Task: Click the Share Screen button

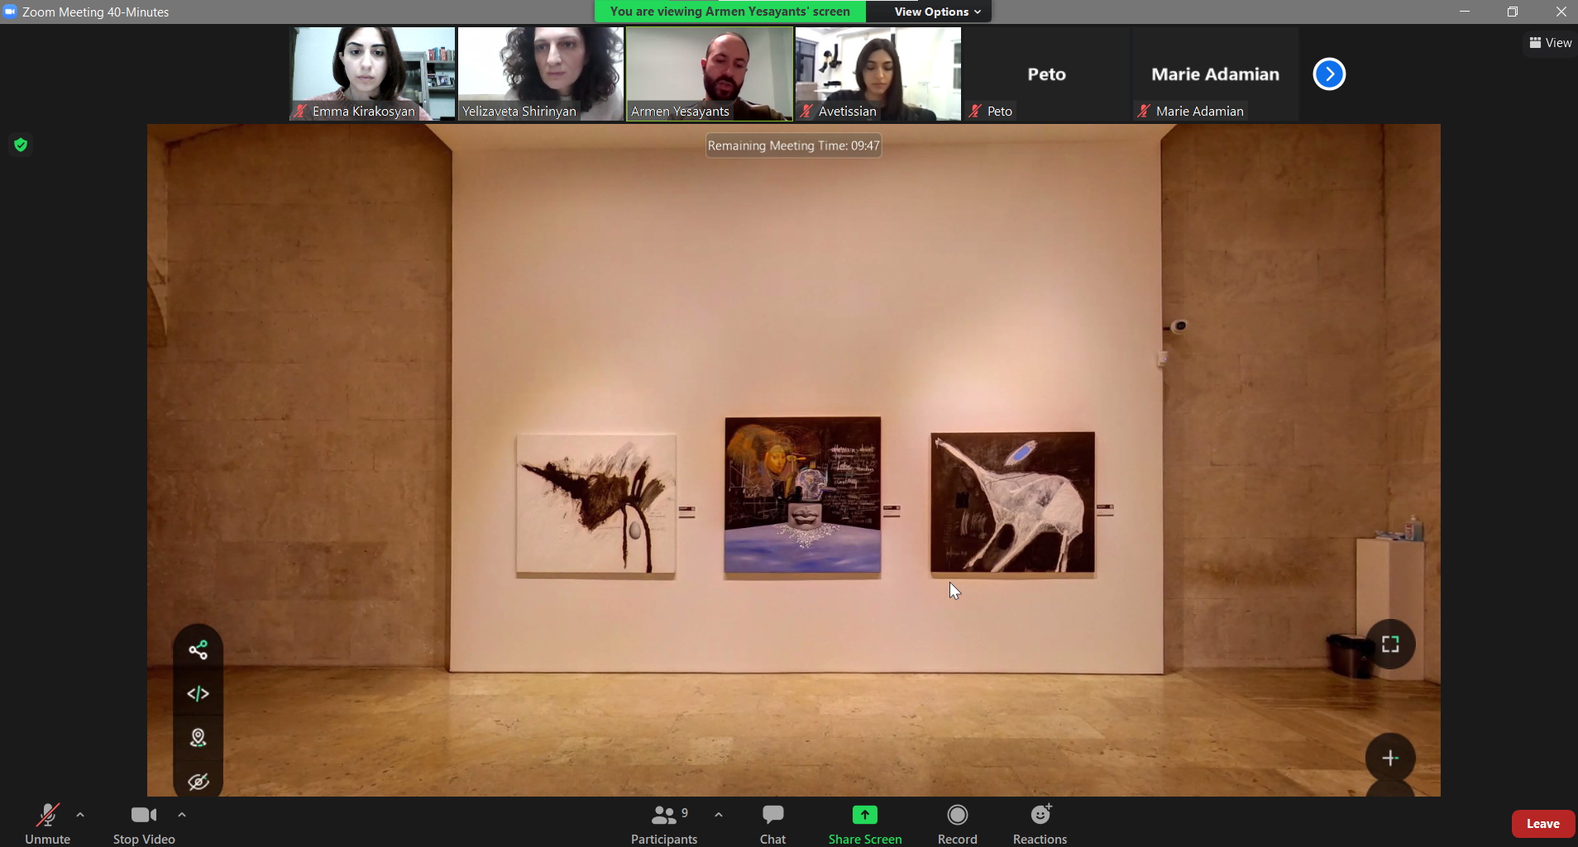Action: (x=865, y=824)
